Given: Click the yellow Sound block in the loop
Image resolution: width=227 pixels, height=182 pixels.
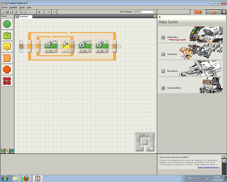Looking at the screenshot, I should pos(66,46).
